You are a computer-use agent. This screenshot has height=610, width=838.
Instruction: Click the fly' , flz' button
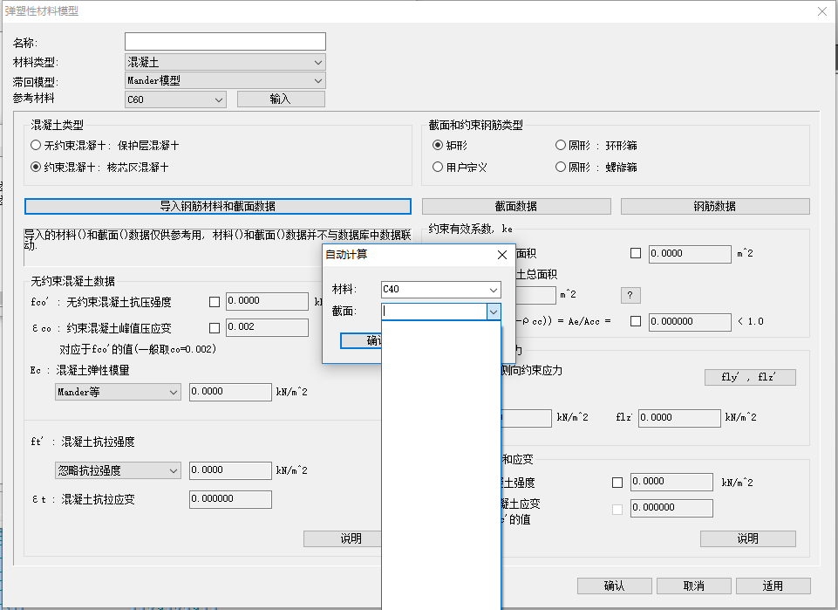(750, 378)
